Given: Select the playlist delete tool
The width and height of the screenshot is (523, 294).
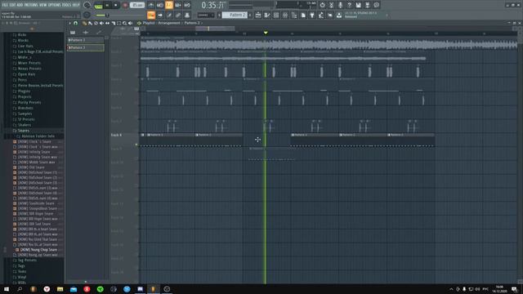Looking at the screenshot, I should click(96, 23).
